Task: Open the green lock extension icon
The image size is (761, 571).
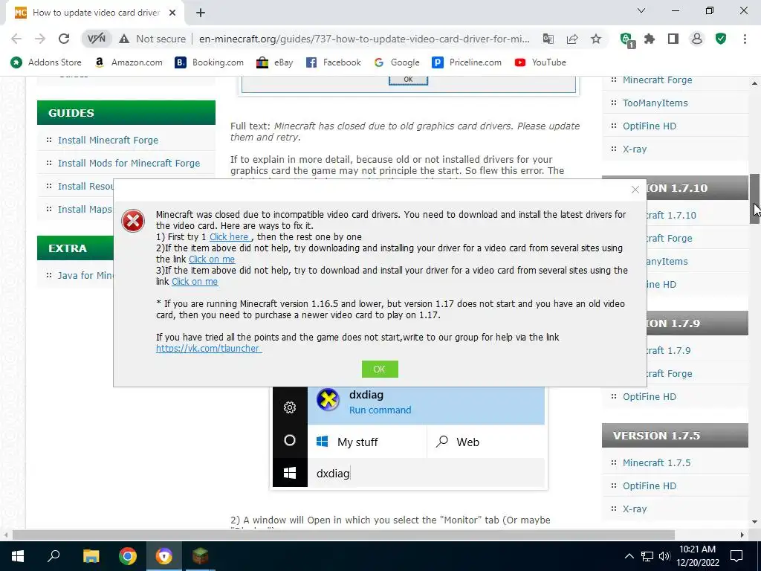Action: point(626,39)
